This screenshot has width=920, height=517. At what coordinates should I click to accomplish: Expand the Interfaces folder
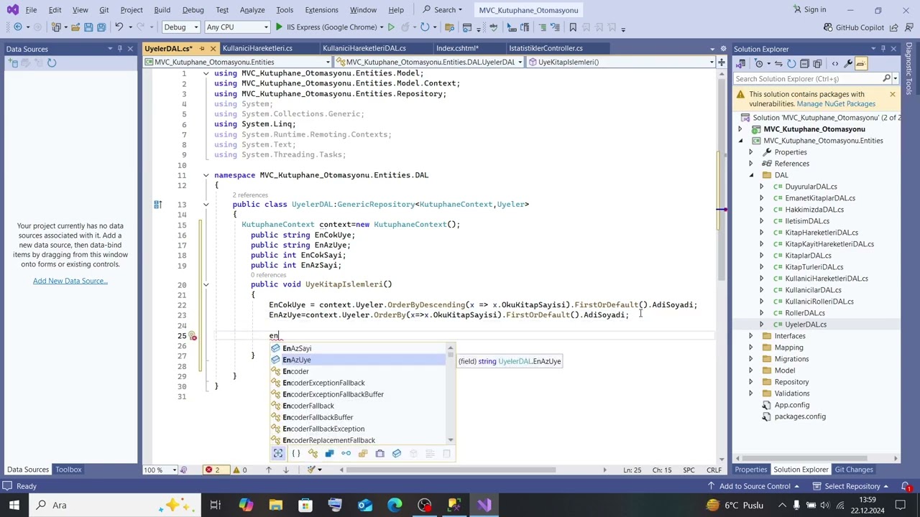tap(751, 336)
